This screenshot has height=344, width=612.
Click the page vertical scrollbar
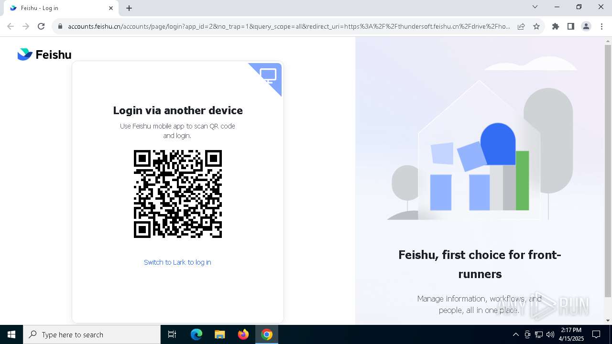coord(608,170)
